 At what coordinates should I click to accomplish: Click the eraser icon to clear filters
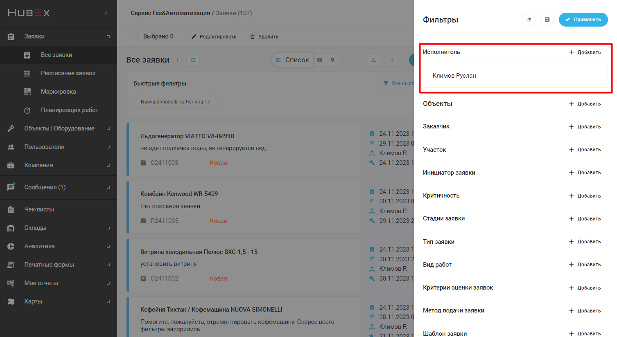click(x=529, y=20)
